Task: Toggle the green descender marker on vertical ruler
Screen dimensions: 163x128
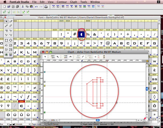Action: click(x=45, y=112)
